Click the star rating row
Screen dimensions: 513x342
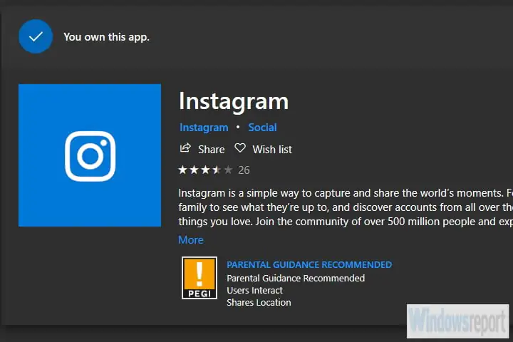click(x=205, y=170)
